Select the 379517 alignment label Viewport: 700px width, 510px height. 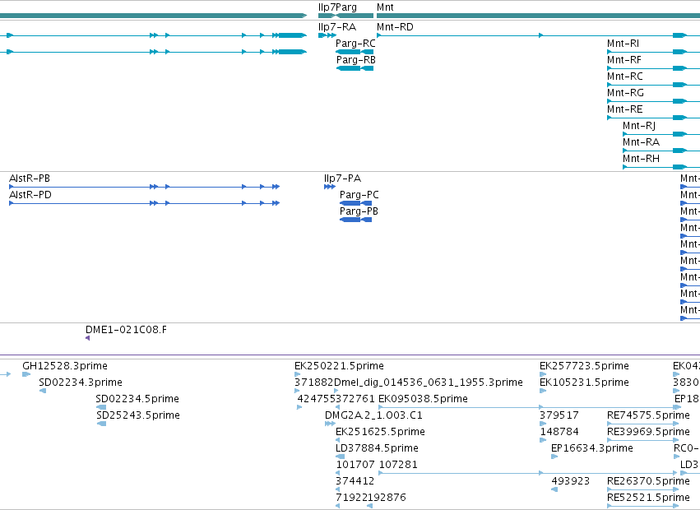click(559, 415)
